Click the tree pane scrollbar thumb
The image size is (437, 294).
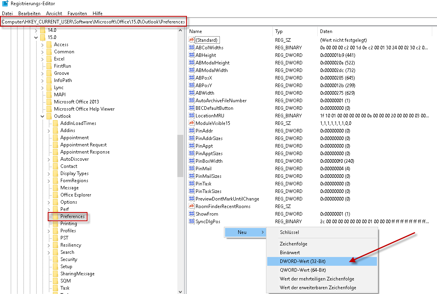(x=180, y=156)
